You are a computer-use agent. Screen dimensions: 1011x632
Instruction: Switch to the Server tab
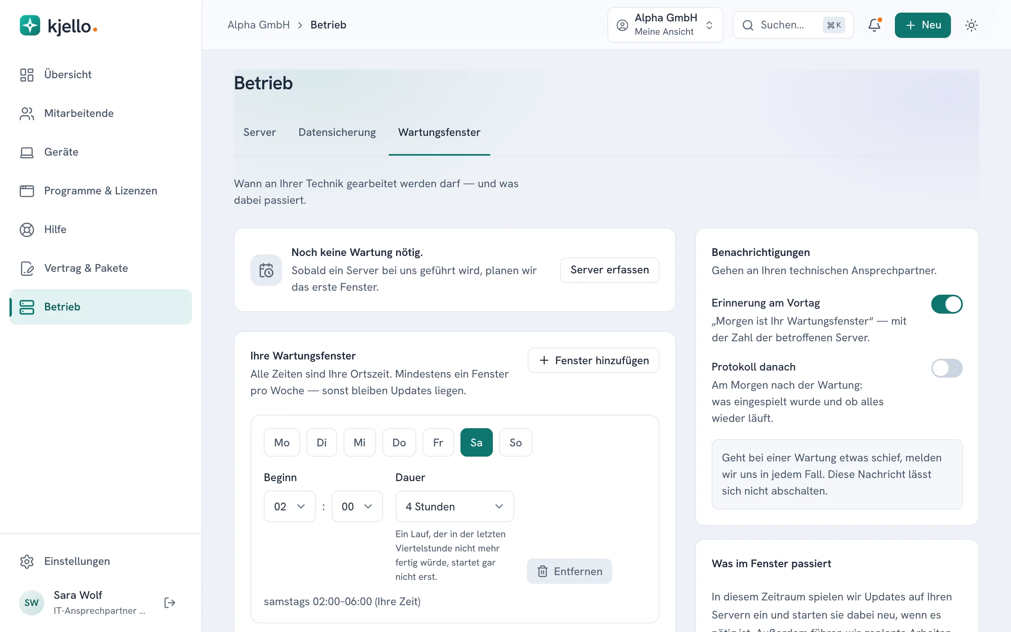(259, 132)
